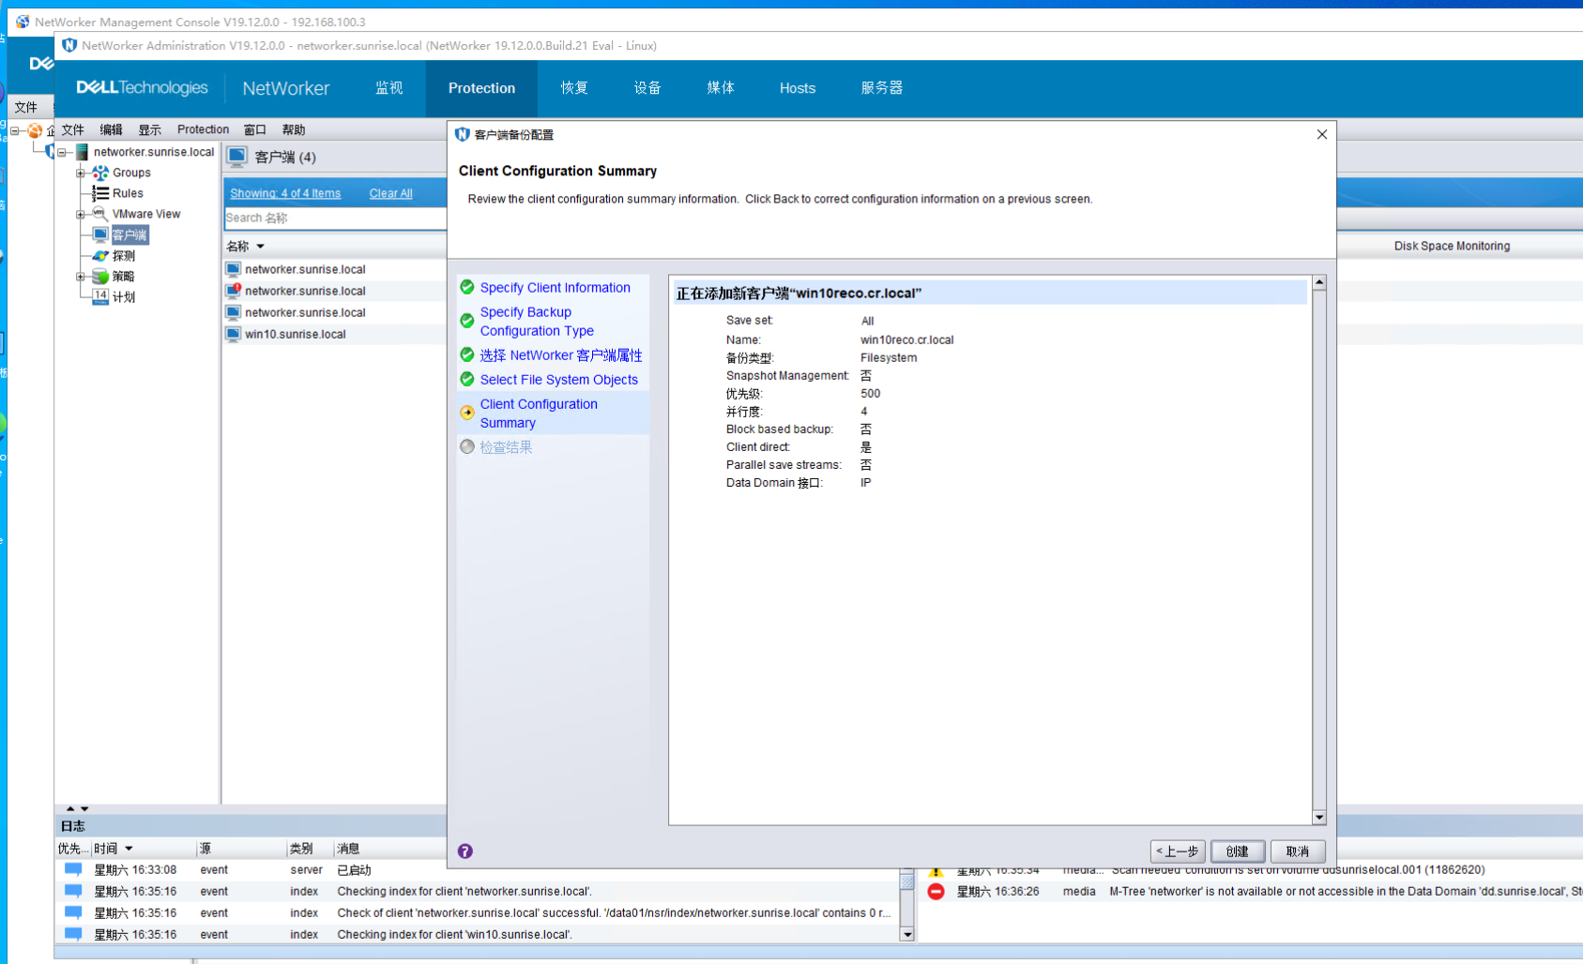
Task: Open the 帮助 menu
Action: [294, 129]
